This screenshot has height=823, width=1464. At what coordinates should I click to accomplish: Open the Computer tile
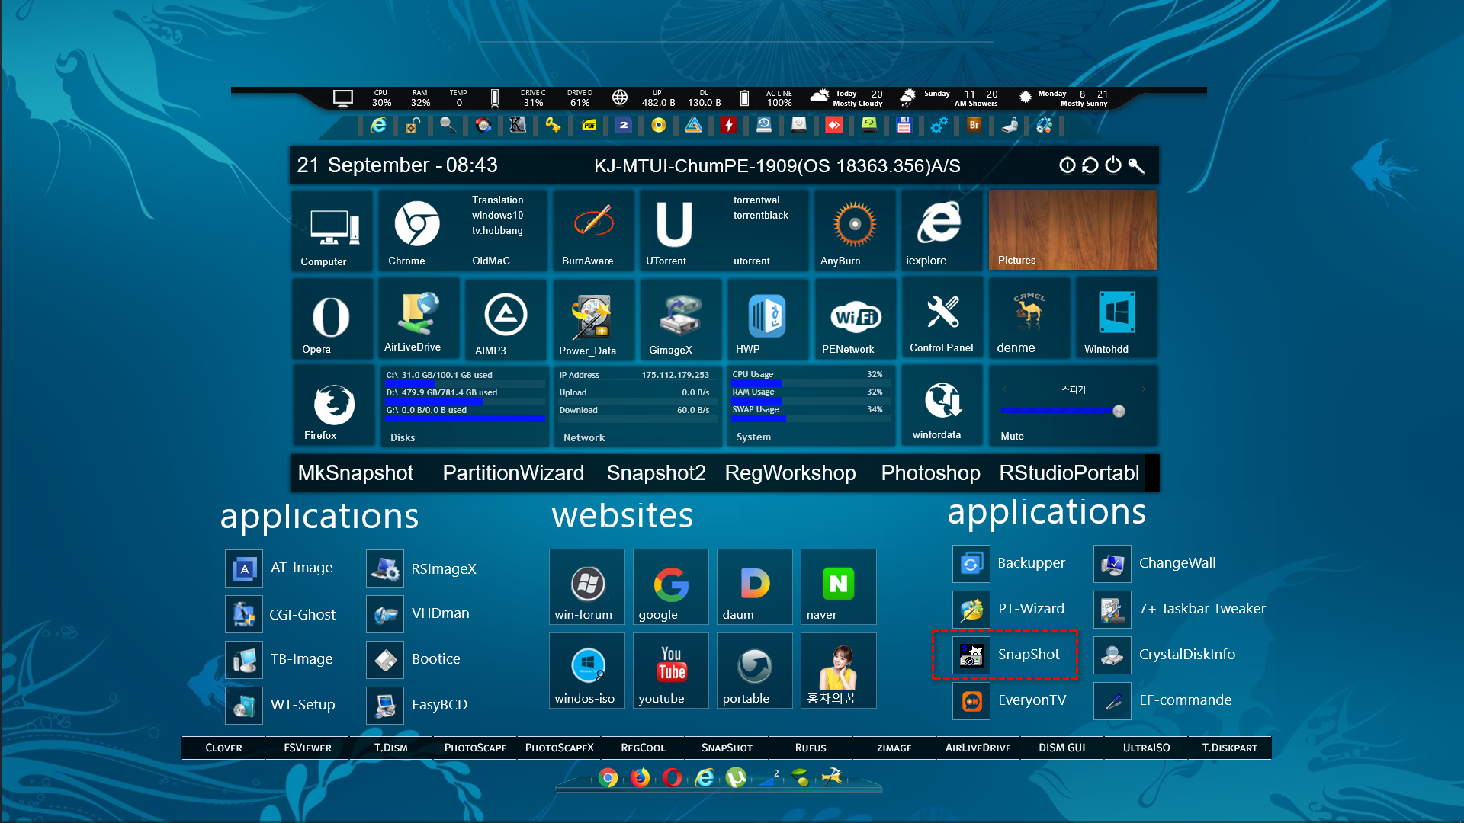(x=332, y=231)
